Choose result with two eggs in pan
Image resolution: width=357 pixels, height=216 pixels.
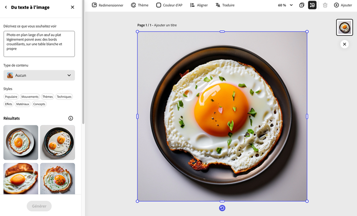pyautogui.click(x=58, y=142)
